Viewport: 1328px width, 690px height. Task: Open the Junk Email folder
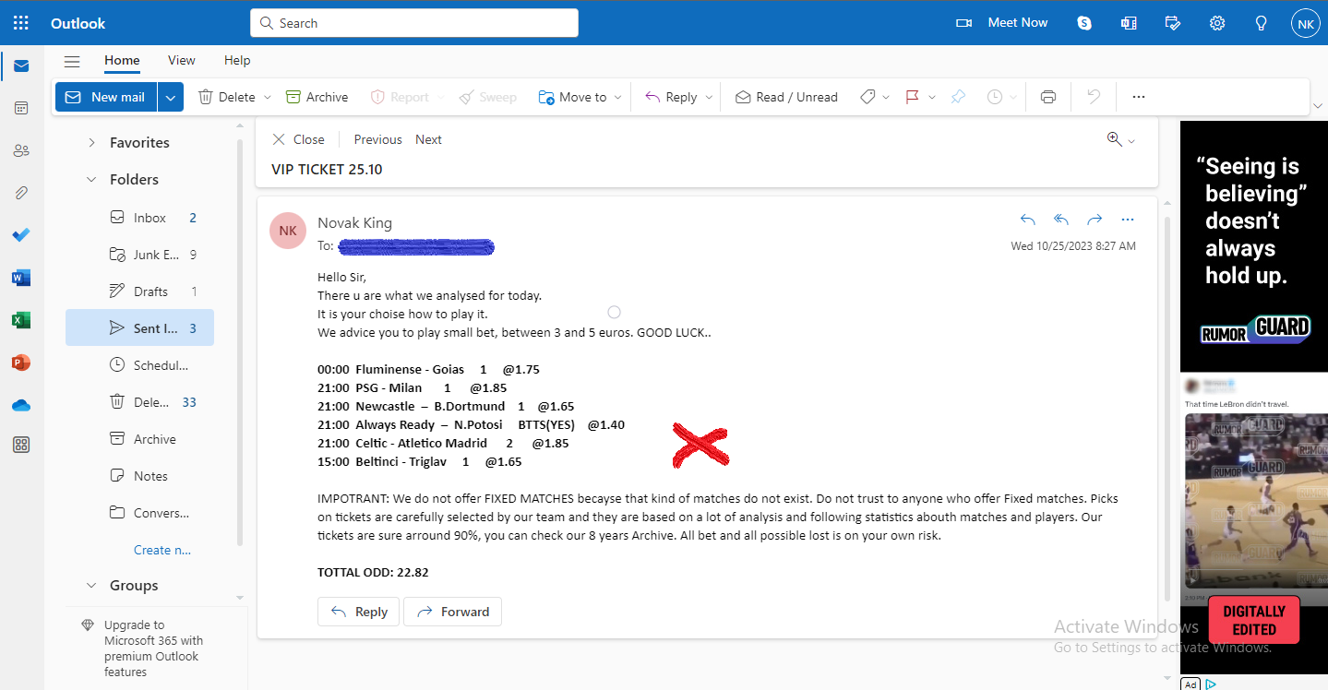(139, 255)
